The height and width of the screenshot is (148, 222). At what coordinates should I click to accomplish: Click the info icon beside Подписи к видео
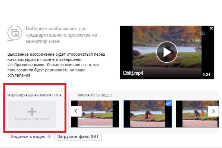(x=49, y=136)
